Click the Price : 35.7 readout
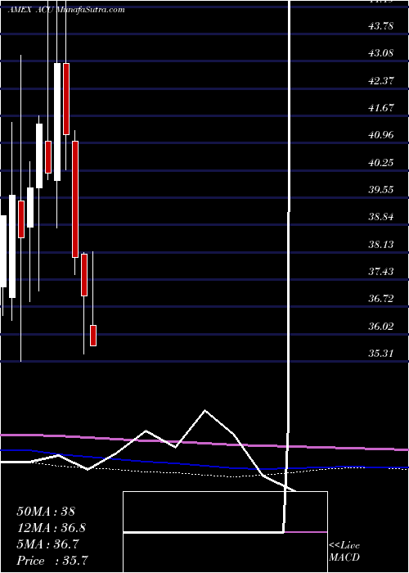409x573 pixels. point(52,561)
